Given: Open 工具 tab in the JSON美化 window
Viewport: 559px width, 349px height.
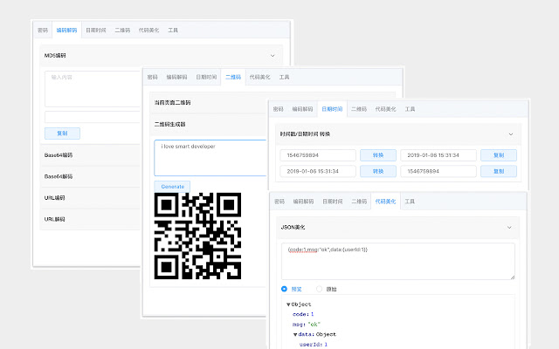Looking at the screenshot, I should tap(410, 202).
